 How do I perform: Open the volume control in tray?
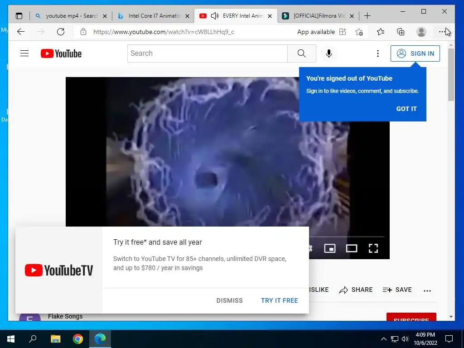coord(405,339)
